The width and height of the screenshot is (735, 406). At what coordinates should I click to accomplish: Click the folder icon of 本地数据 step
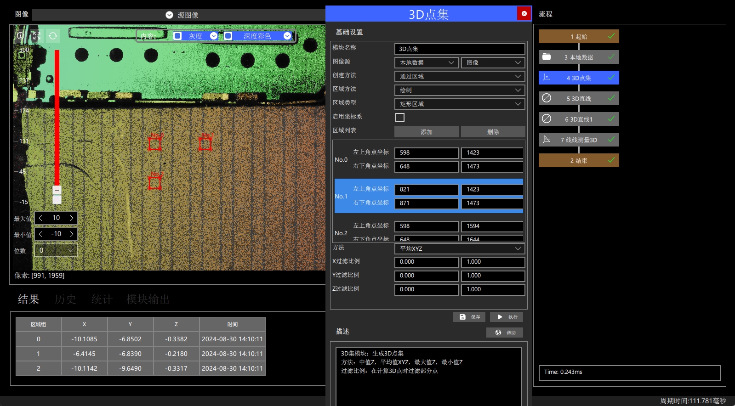tap(547, 57)
